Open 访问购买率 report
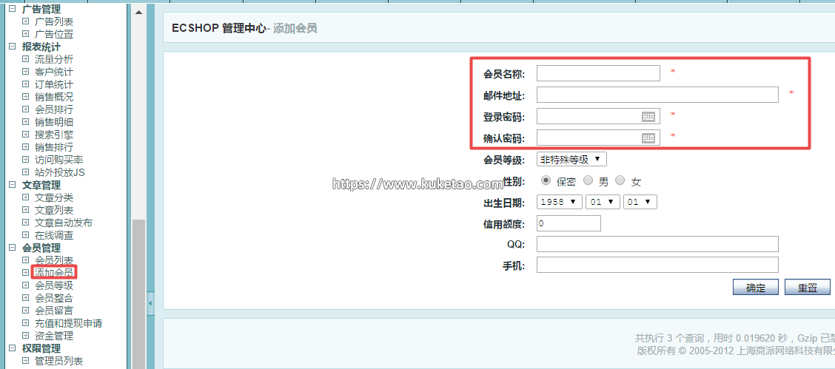The image size is (835, 369). pyautogui.click(x=58, y=160)
